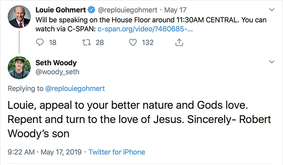Expand Louie Gohmert tweet options chevron
The width and height of the screenshot is (283, 165).
coord(272,10)
